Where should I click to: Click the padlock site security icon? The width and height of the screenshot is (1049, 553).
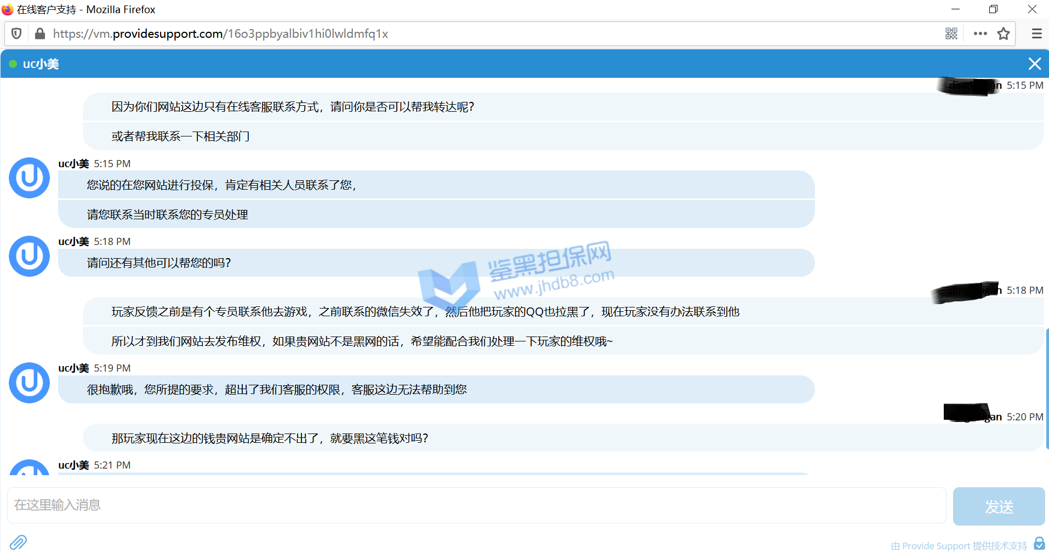pyautogui.click(x=39, y=34)
